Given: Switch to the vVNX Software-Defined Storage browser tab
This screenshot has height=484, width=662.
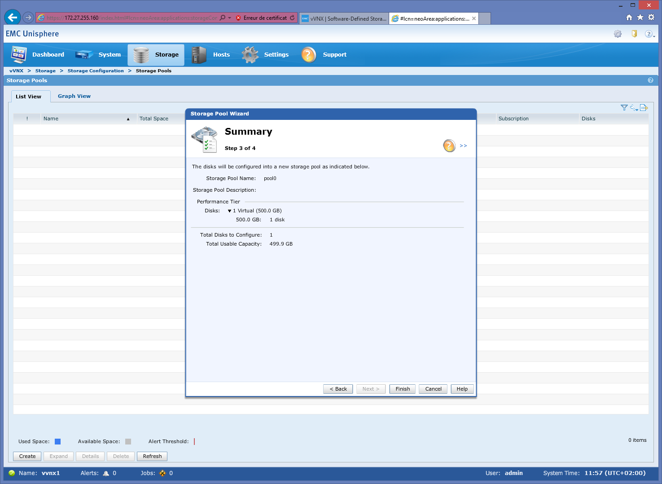Looking at the screenshot, I should coord(344,18).
